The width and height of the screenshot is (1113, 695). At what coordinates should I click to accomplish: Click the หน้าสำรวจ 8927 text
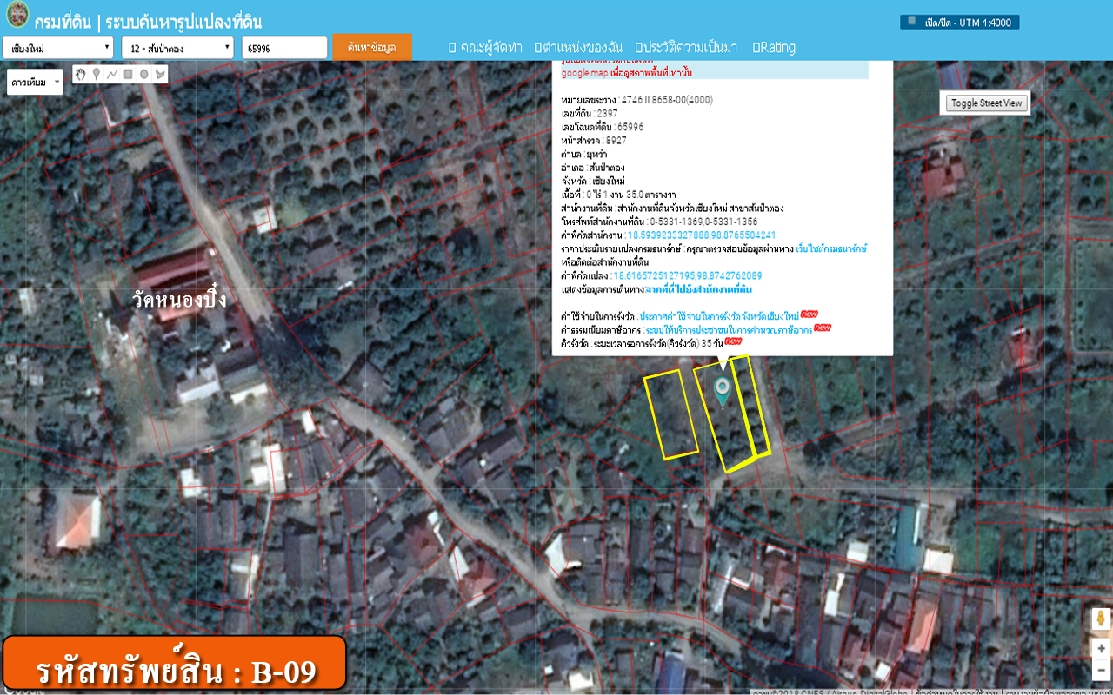594,140
